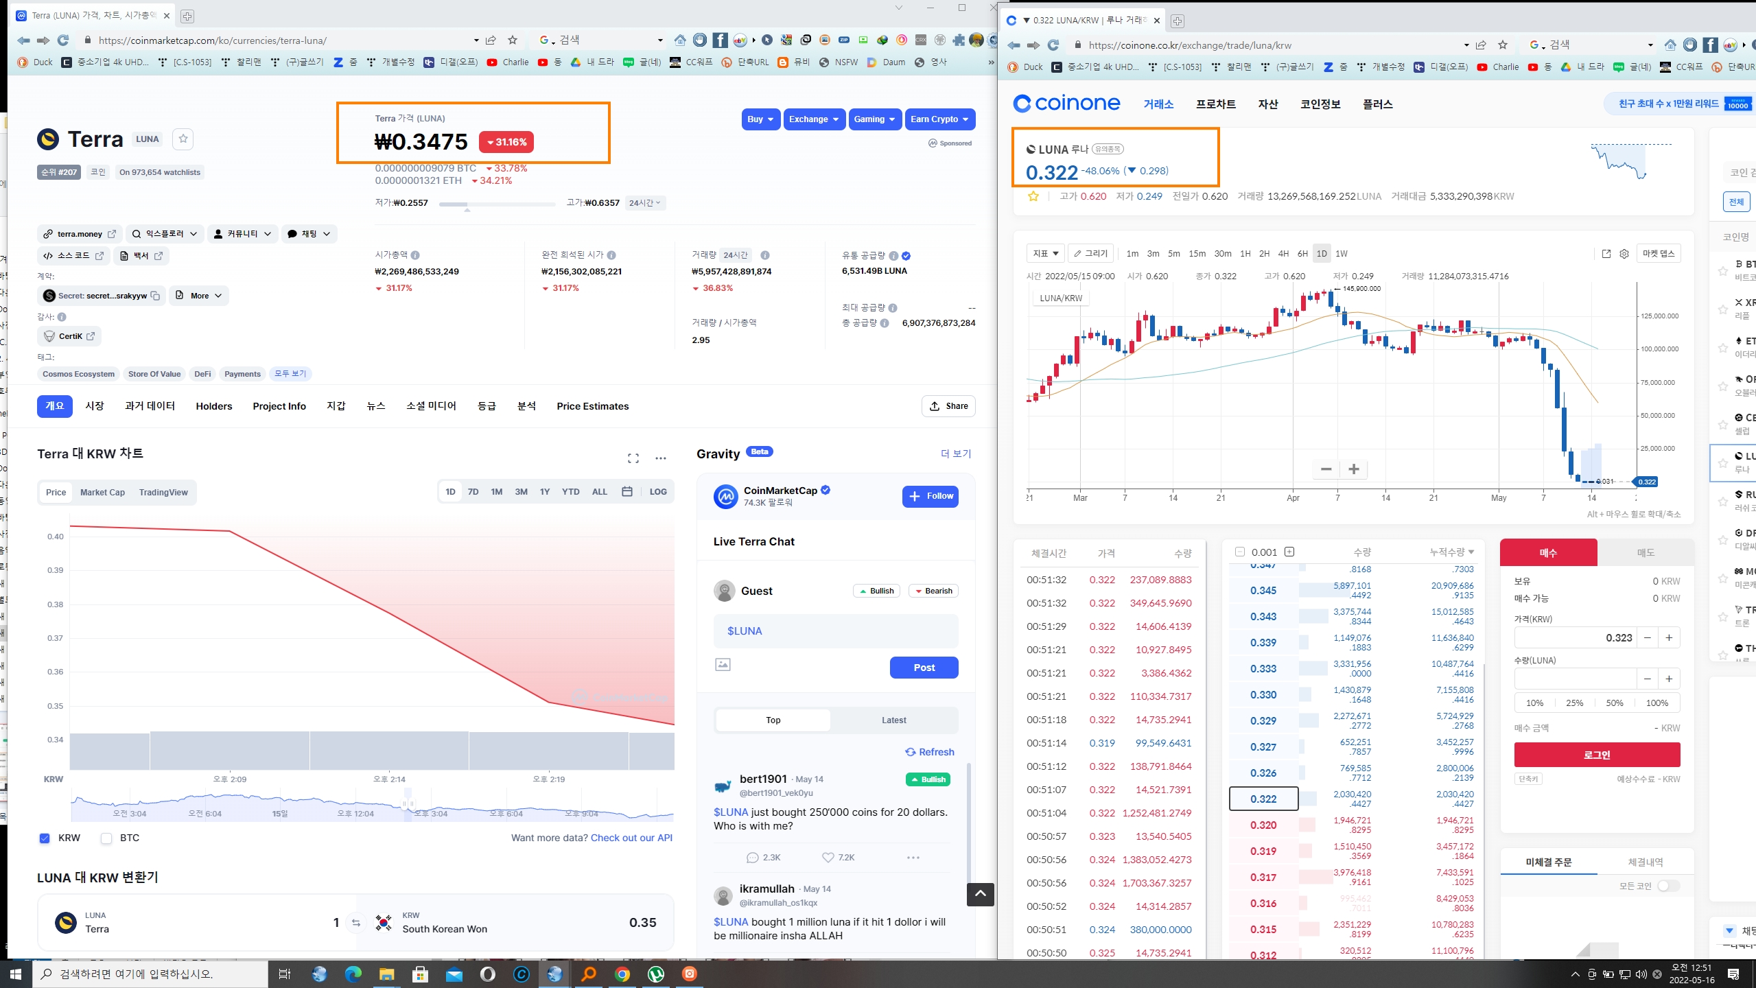The width and height of the screenshot is (1756, 988).
Task: Expand the Buy dropdown
Action: 760,119
